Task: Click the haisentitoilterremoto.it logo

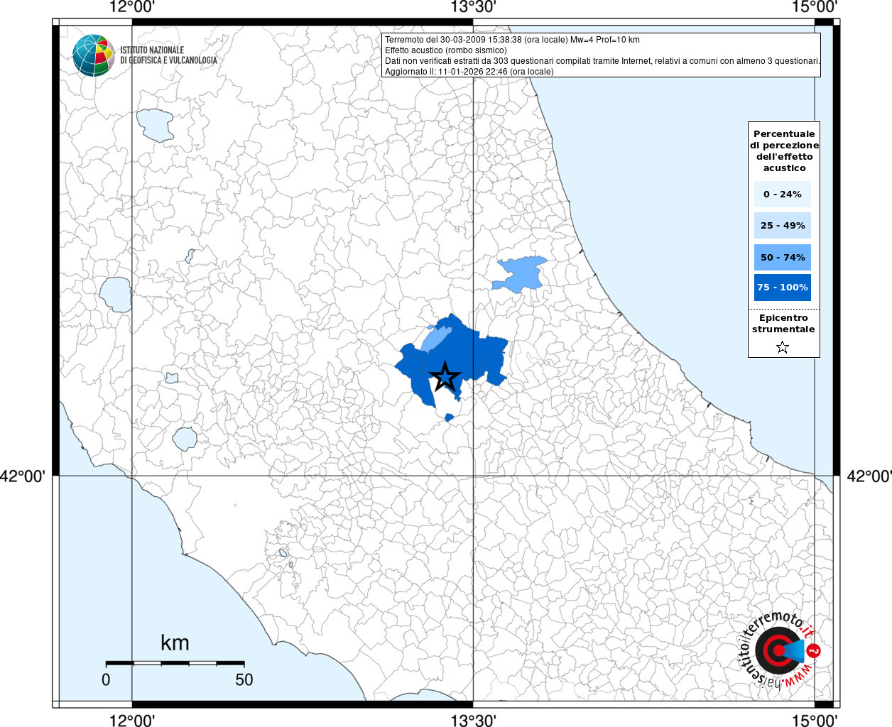Action: pos(780,650)
